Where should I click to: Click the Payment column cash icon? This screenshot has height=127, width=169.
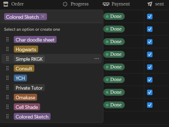click(x=106, y=4)
